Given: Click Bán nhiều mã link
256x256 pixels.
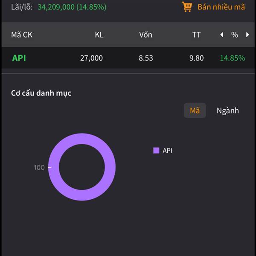Looking at the screenshot, I should pyautogui.click(x=221, y=7).
